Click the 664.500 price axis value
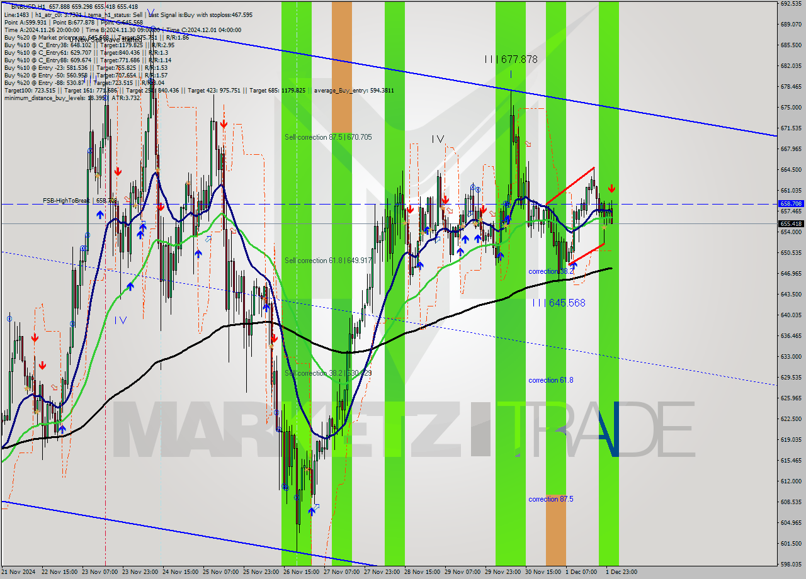This screenshot has height=579, width=806. [791, 169]
